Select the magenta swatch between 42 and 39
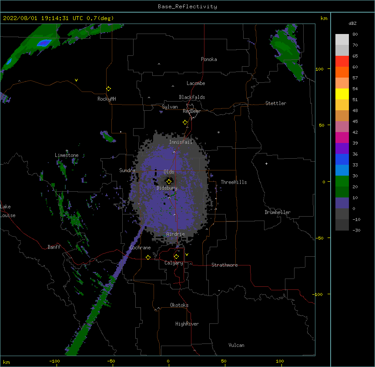This screenshot has width=375, height=367. 342,137
